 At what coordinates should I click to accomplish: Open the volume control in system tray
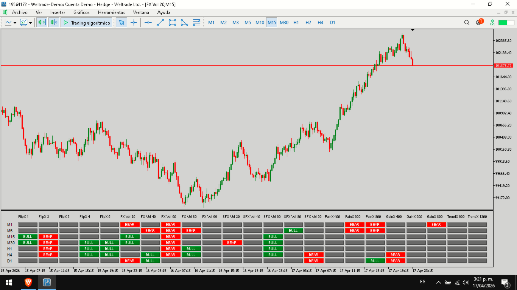466,282
